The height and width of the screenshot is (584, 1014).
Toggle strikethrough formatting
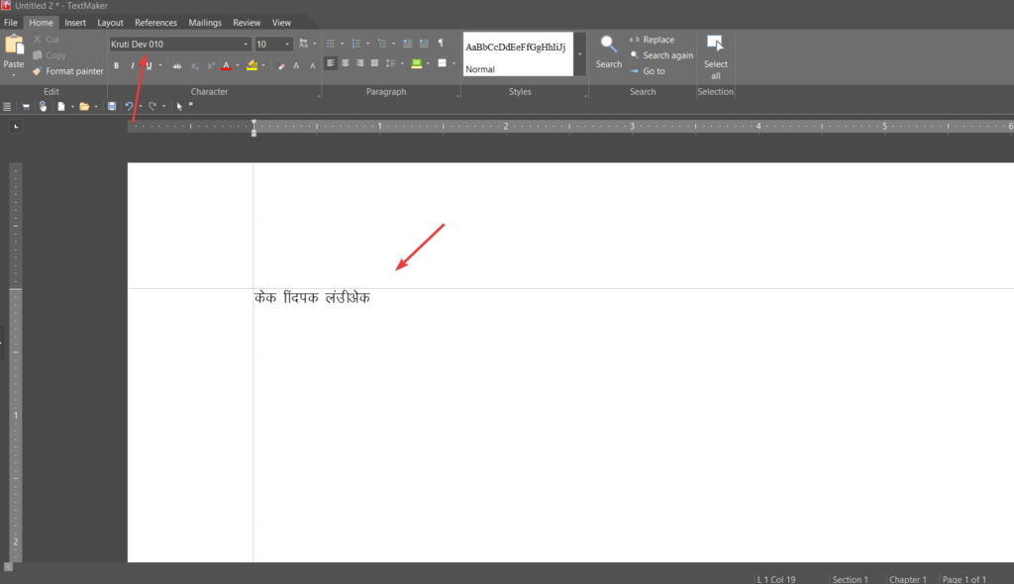coord(176,65)
